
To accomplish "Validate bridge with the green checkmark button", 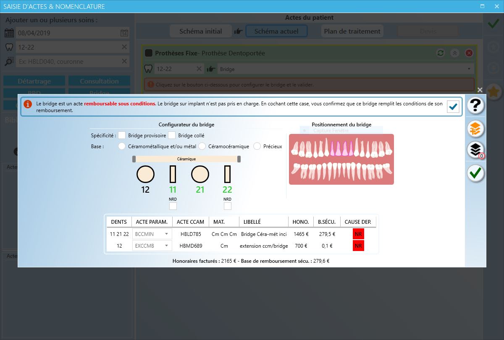I will (x=476, y=173).
